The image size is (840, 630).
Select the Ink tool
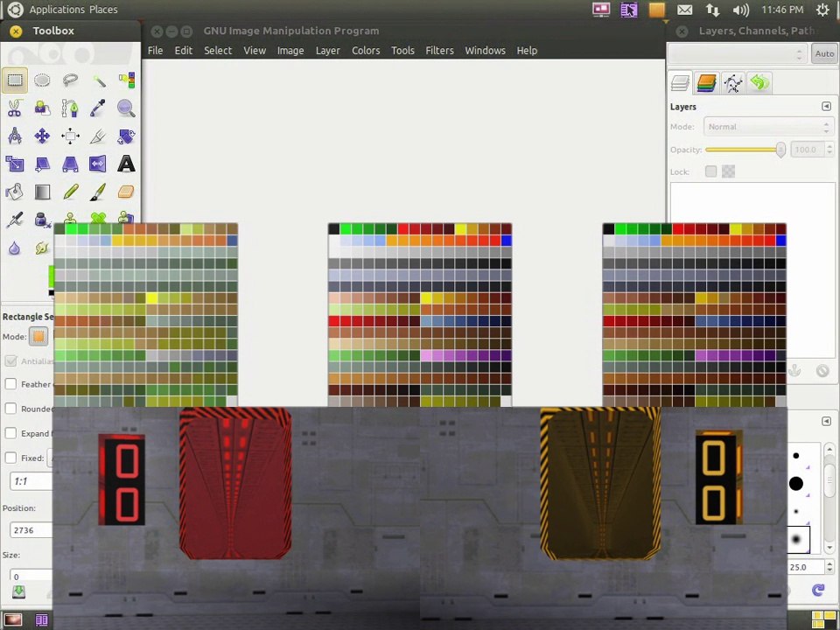(41, 220)
